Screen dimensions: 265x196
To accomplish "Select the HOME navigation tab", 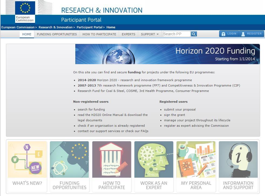I will [x=27, y=34].
